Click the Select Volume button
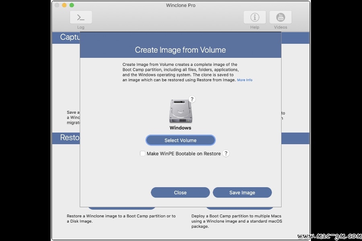 (181, 140)
